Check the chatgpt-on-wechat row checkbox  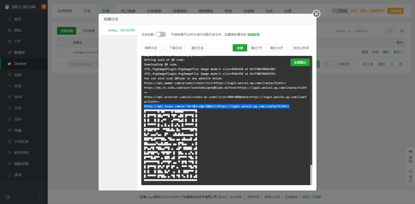(x=62, y=52)
